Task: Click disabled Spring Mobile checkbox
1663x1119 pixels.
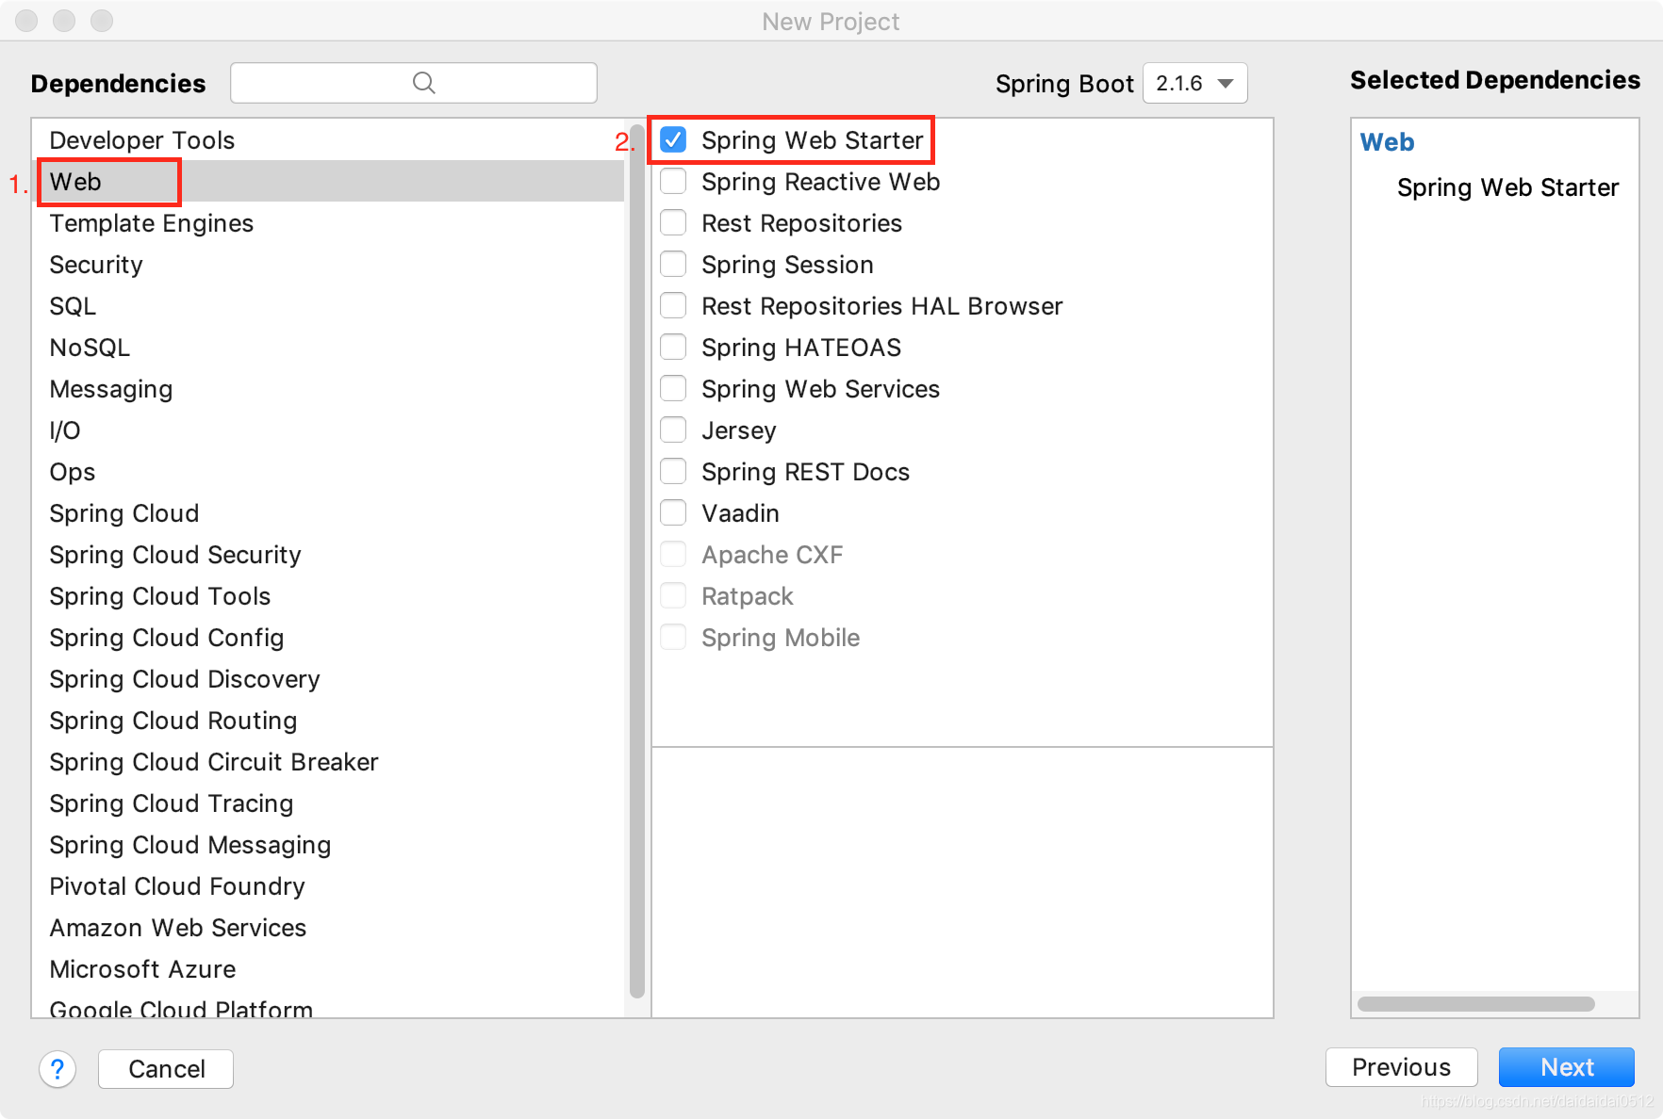Action: pos(673,637)
